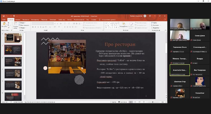Image resolution: width=211 pixels, height=114 pixels.
Task: Click the Paste (Вставить) clipboard icon
Action: (x=4, y=24)
